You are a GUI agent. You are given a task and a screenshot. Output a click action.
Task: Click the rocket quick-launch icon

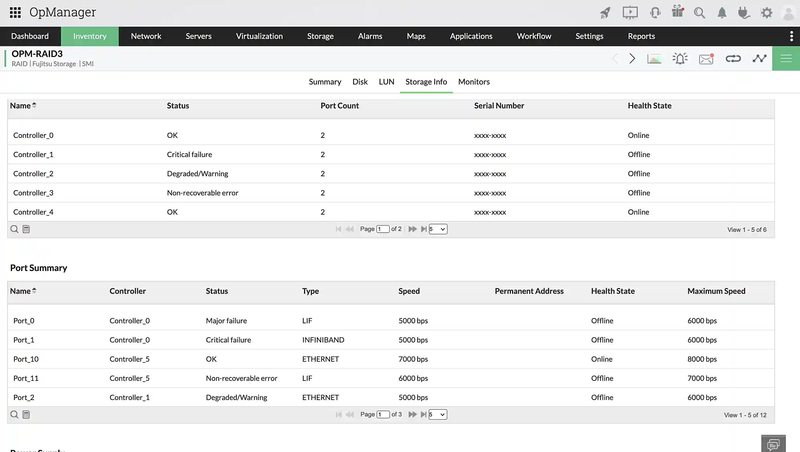pos(605,13)
